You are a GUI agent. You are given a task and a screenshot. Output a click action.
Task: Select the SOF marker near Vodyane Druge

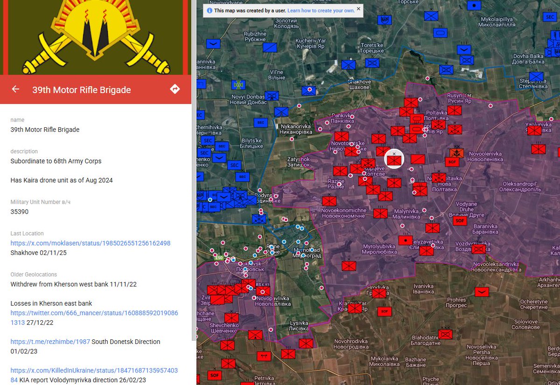[x=460, y=220]
